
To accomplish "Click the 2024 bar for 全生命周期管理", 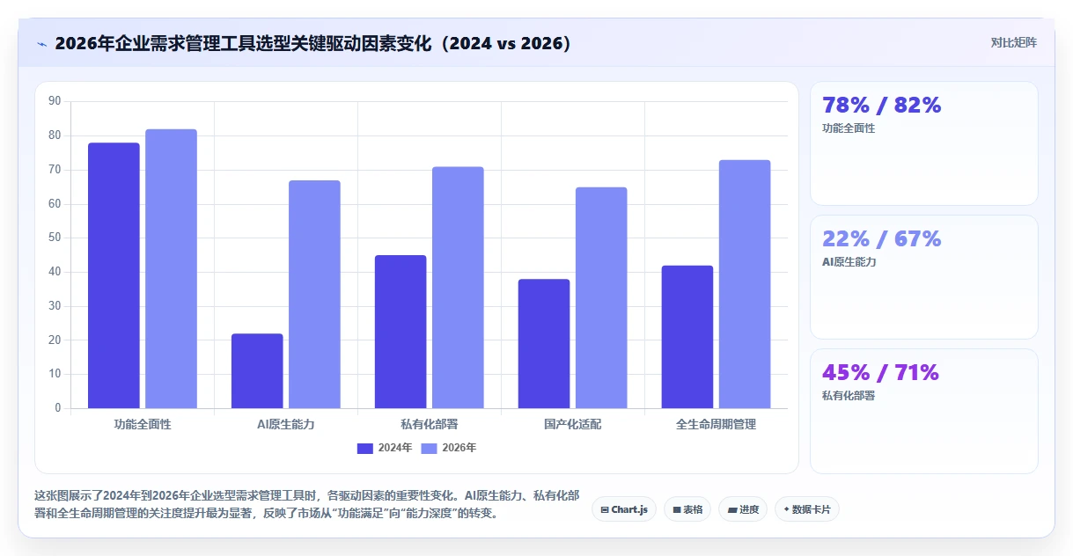I will (687, 337).
